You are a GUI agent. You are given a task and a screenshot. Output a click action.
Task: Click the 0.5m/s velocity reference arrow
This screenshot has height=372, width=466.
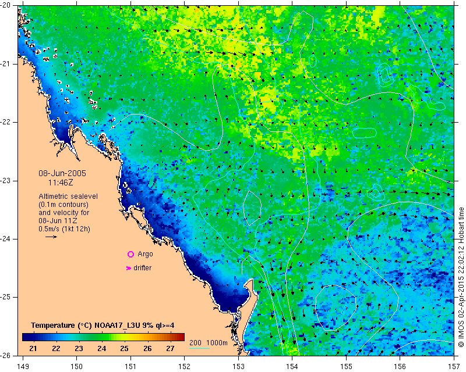click(51, 237)
